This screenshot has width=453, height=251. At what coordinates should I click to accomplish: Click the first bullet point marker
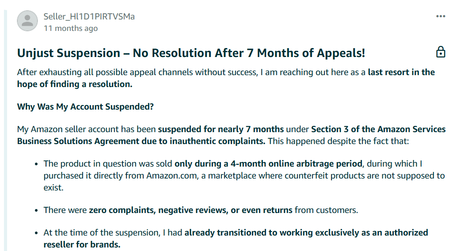[36, 164]
